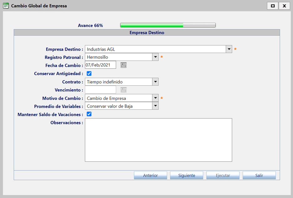293x198 pixels.
Task: Click the Siguiente button
Action: coord(187,175)
